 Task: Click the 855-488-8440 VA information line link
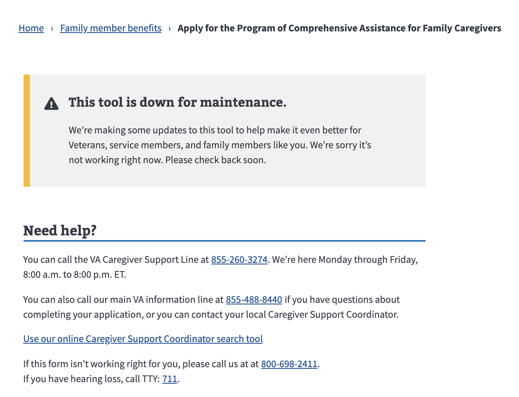[x=254, y=299]
